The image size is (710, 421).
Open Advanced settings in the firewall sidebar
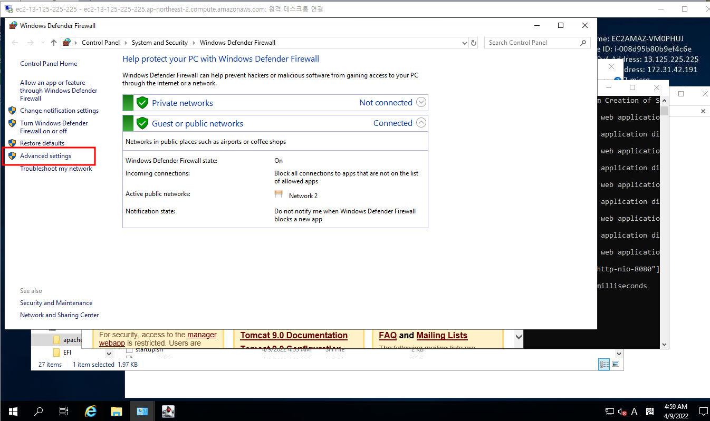[x=45, y=156]
